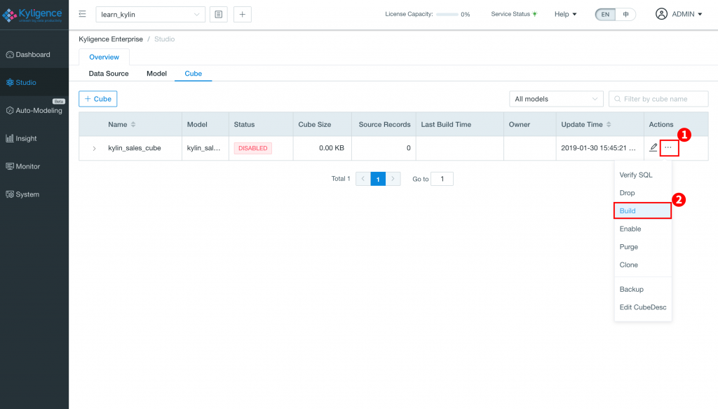Collapse the sidebar with the hamburger icon

point(82,14)
